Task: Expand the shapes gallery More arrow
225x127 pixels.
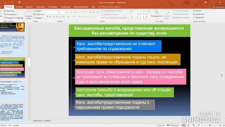Action: pos(149,17)
